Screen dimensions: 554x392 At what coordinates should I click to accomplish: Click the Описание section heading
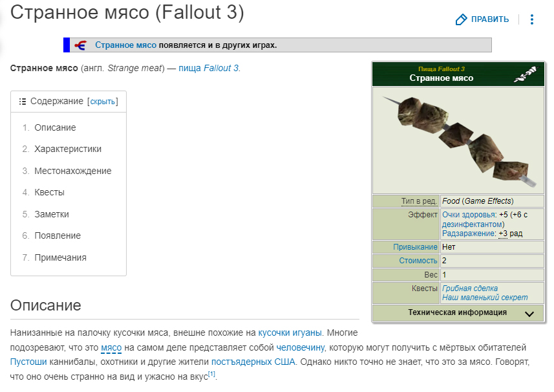point(46,305)
